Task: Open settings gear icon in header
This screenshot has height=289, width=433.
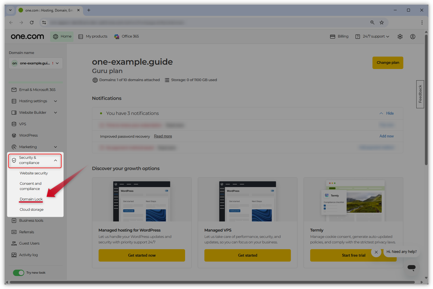Action: click(400, 37)
